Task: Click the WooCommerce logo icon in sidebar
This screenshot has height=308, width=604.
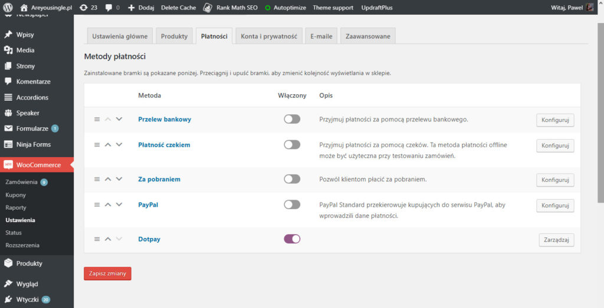Action: click(8, 164)
